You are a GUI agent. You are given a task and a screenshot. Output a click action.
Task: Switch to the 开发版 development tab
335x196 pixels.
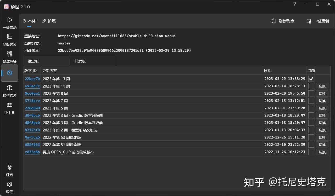[x=94, y=61]
